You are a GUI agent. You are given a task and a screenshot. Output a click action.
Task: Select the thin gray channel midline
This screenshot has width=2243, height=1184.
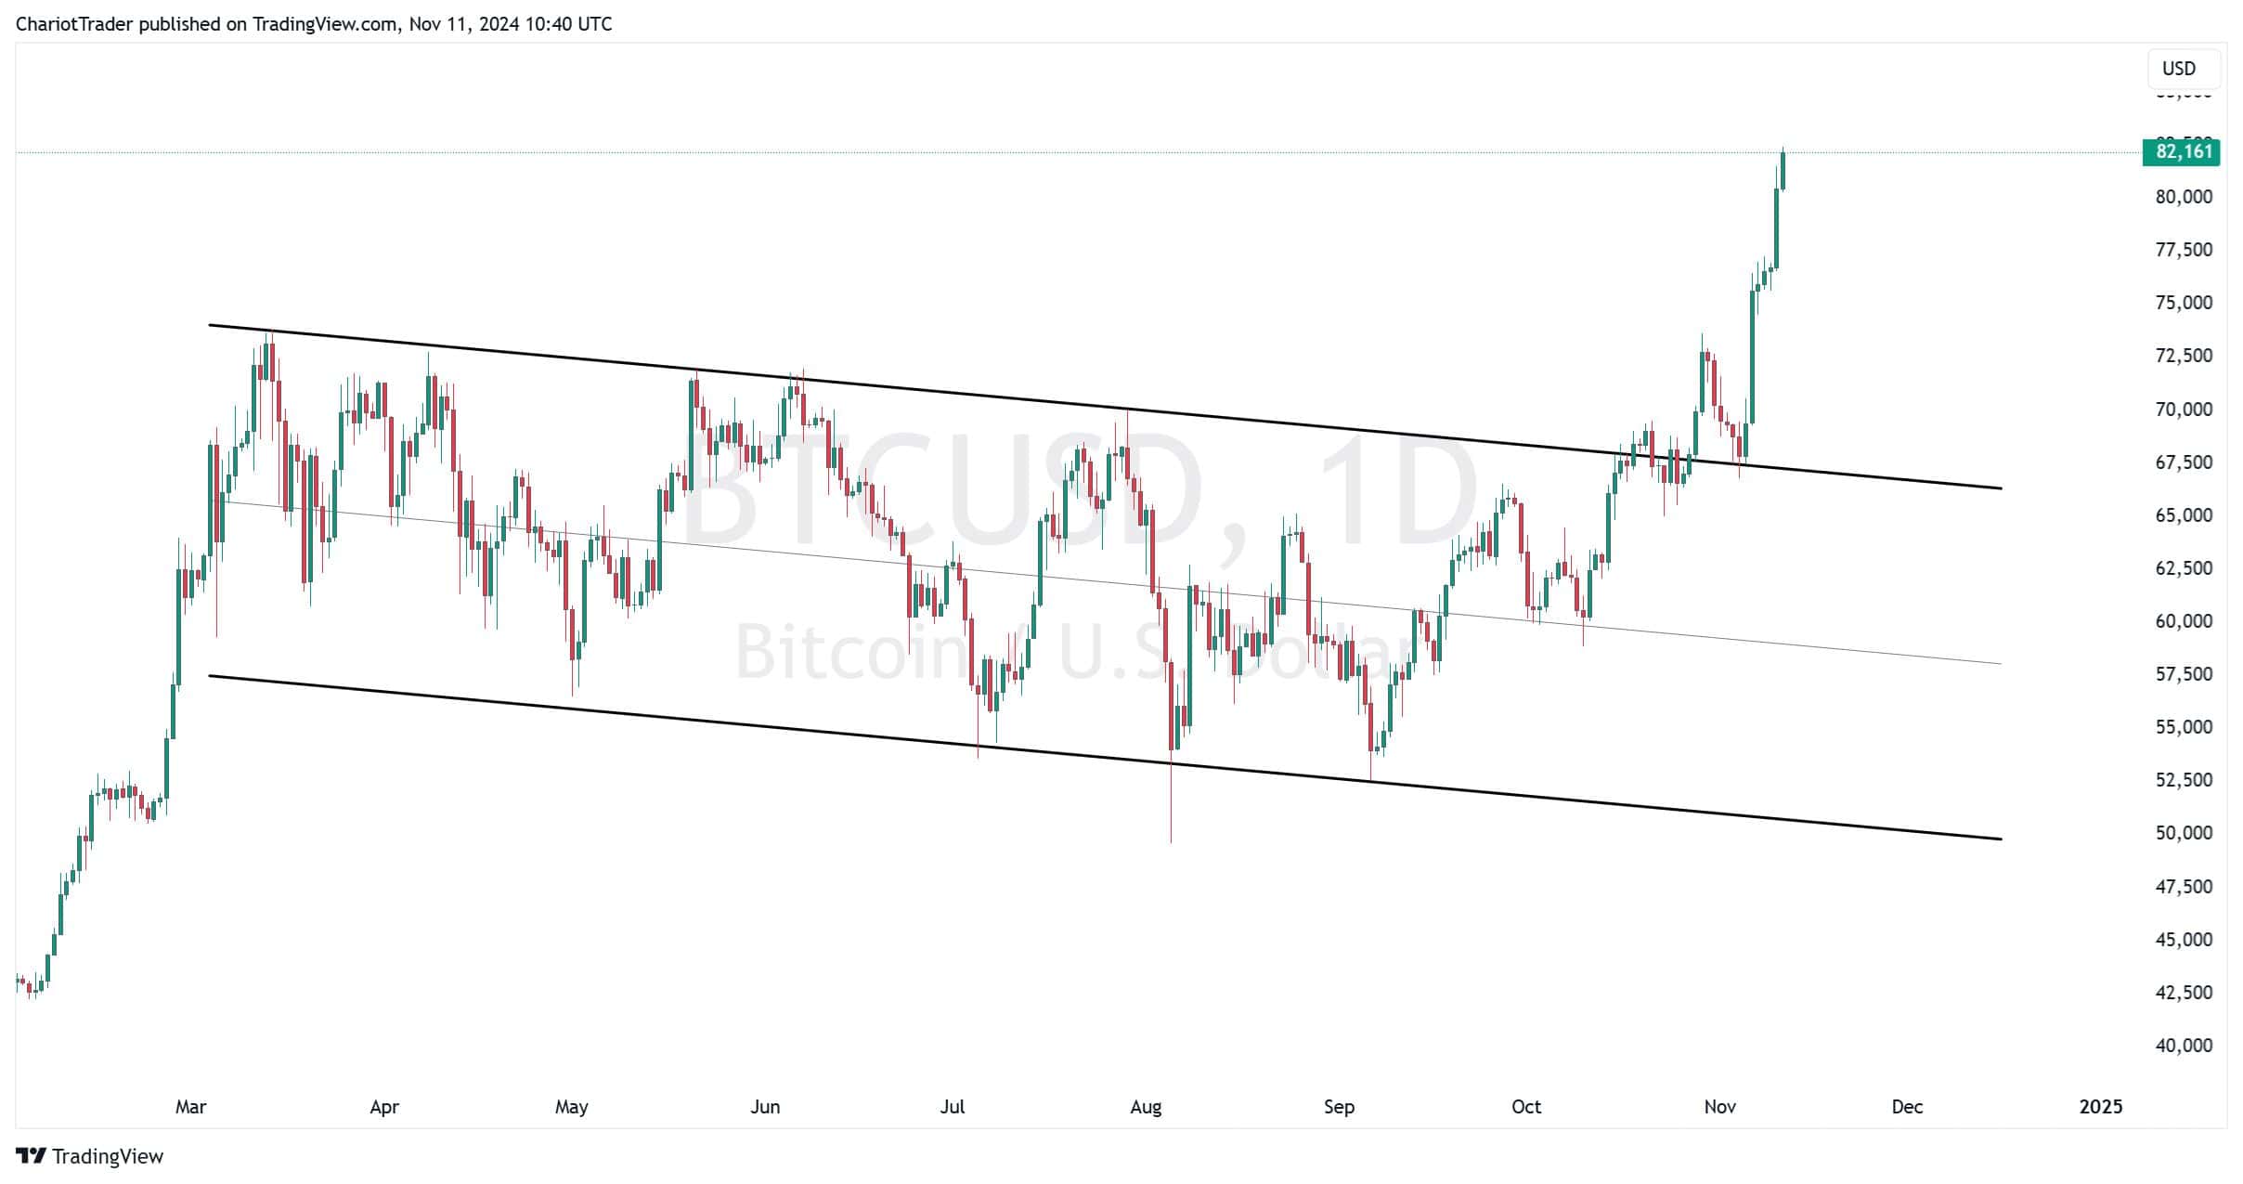(1105, 582)
